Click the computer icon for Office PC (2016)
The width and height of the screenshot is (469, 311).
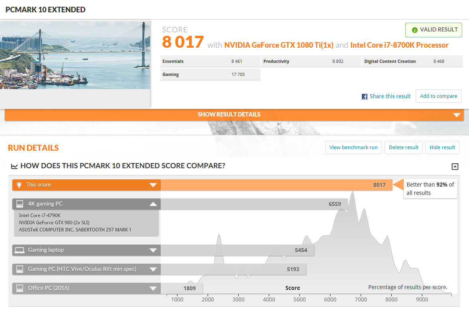click(x=20, y=288)
